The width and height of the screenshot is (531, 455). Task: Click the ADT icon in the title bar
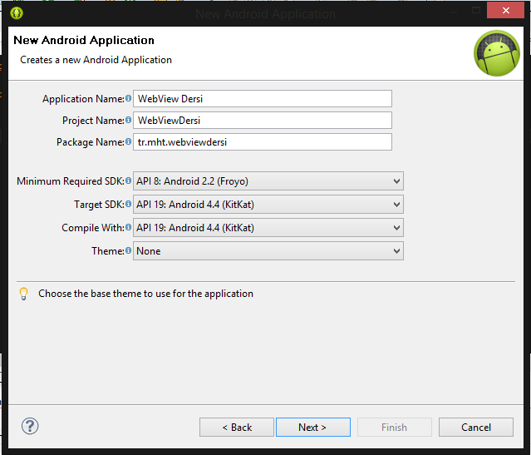coord(17,13)
